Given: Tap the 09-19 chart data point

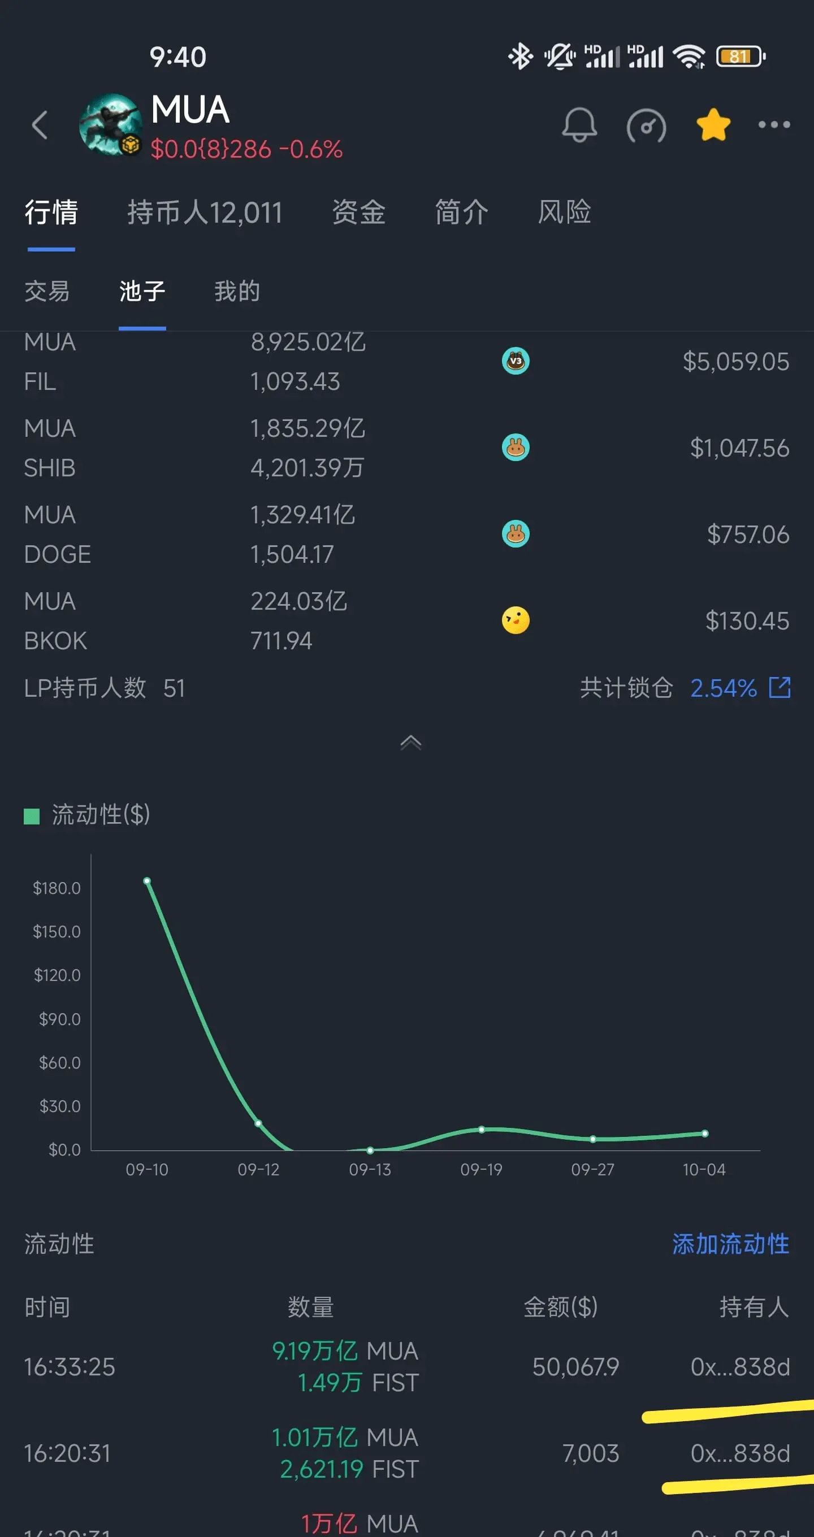Looking at the screenshot, I should click(x=482, y=1130).
